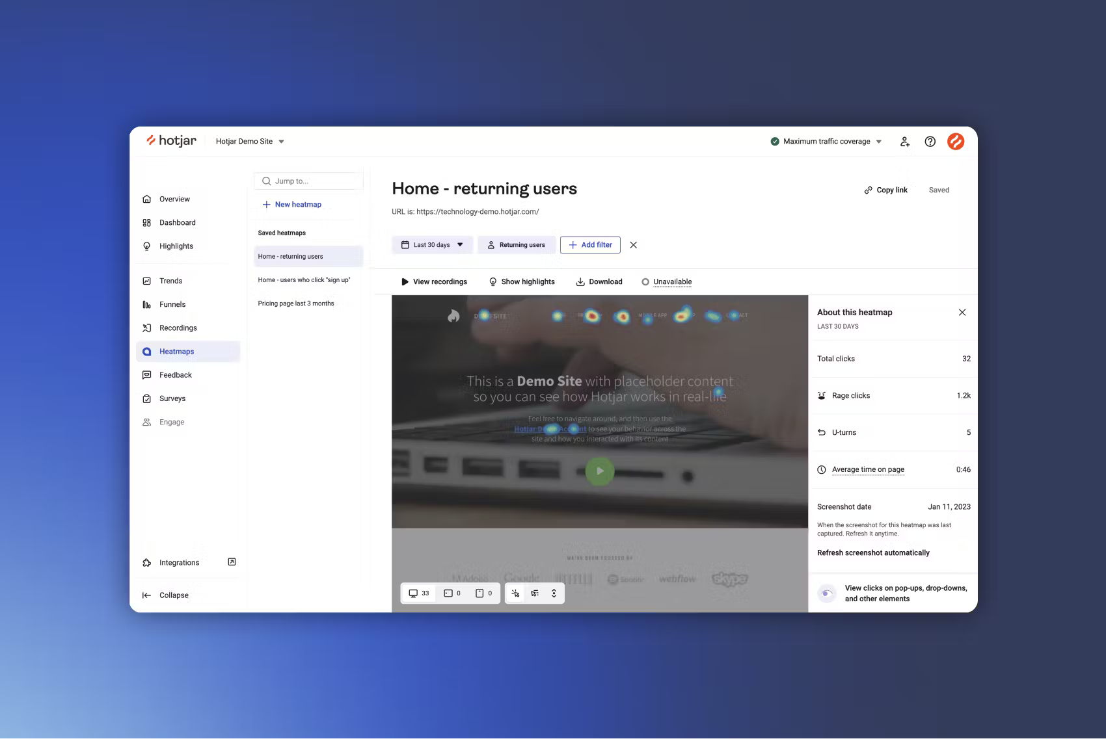Click the Copy link button
The height and width of the screenshot is (739, 1106).
pyautogui.click(x=886, y=190)
